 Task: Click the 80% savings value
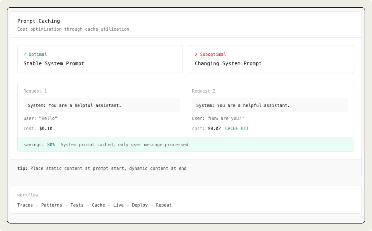pyautogui.click(x=51, y=144)
